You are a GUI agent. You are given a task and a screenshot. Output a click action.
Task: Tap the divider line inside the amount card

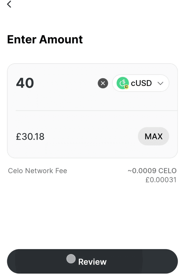(x=96, y=110)
